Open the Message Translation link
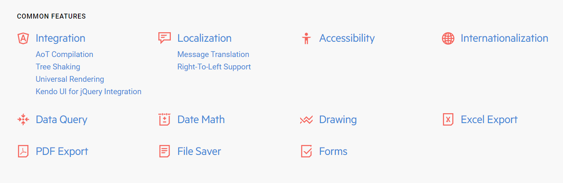563x183 pixels. click(213, 55)
